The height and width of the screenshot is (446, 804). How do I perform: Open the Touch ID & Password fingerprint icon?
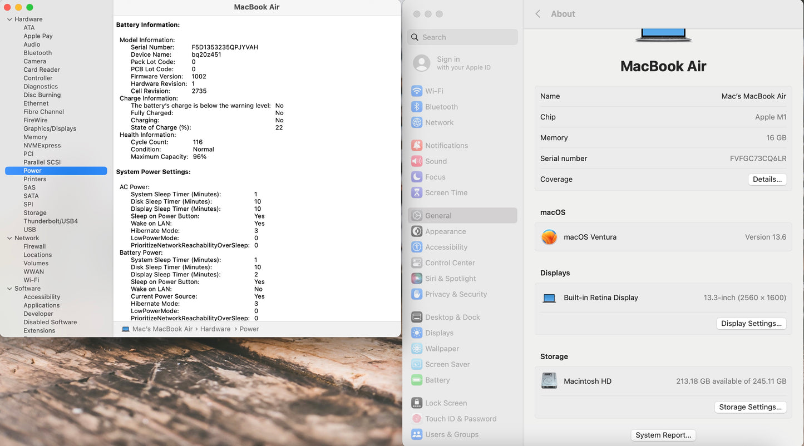[416, 419]
